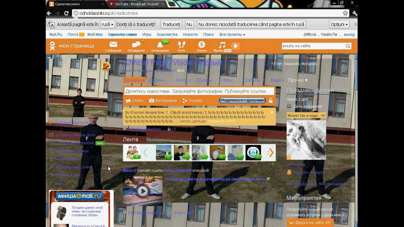Play the video thumbnail in feed
This screenshot has height=227, width=404.
pyautogui.click(x=143, y=191)
